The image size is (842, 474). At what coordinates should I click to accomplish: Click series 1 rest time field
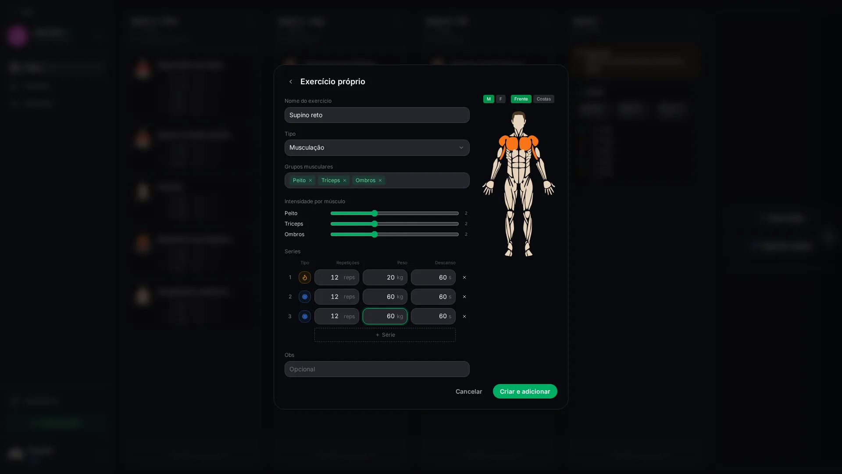tap(433, 277)
